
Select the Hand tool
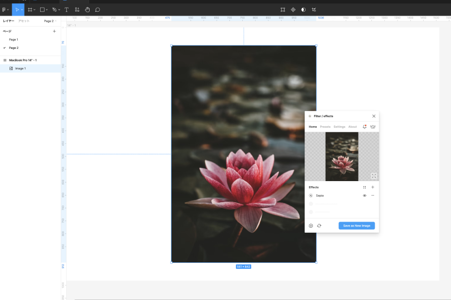87,10
